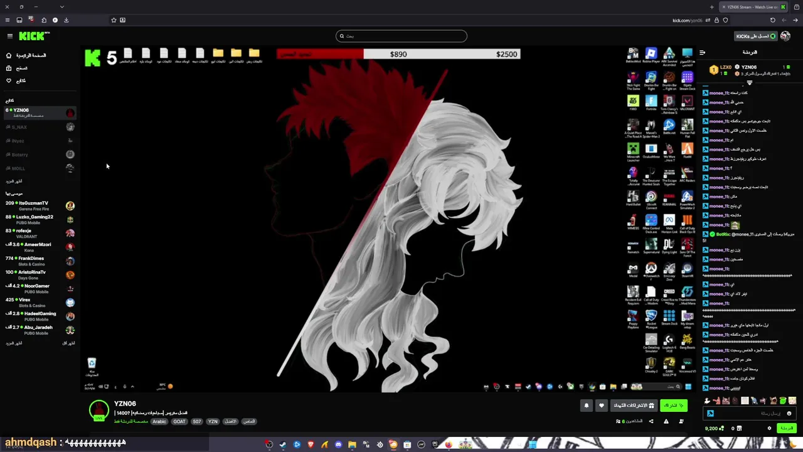Open a new browser tab with plus
This screenshot has height=452, width=803.
click(x=711, y=7)
